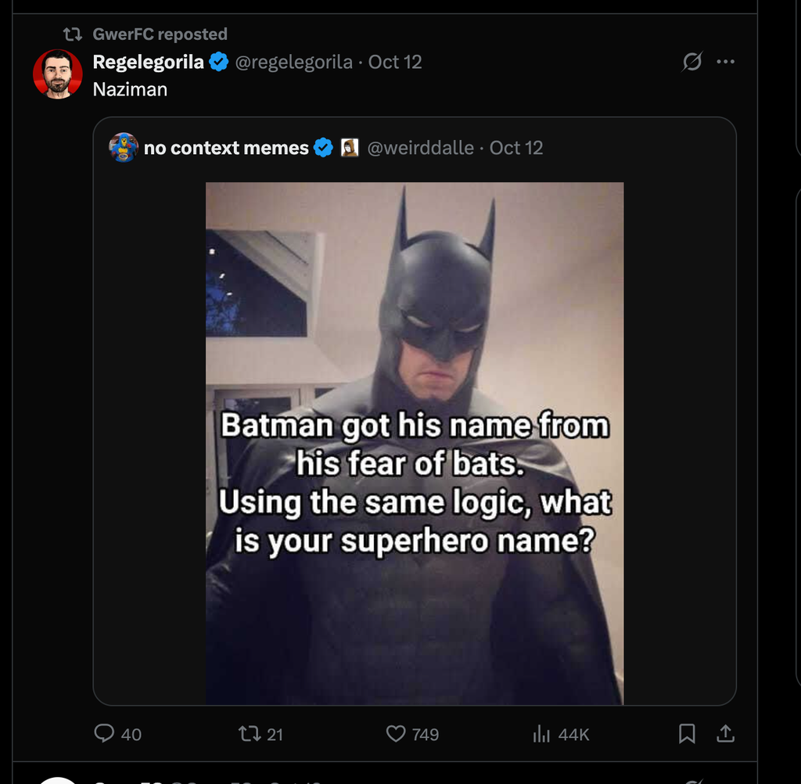Open the three-dot more options menu
The width and height of the screenshot is (801, 784).
point(726,62)
